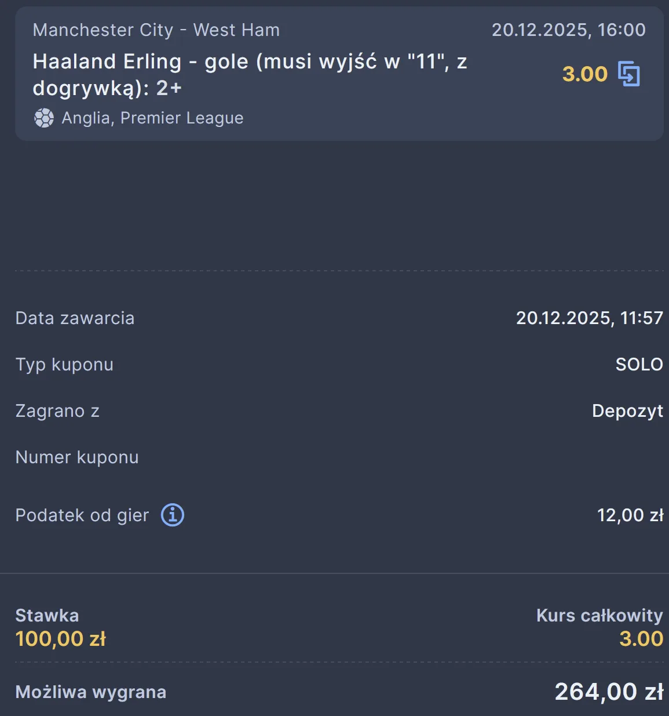Click the Możliwa wygrana amount 264,00 zł
Image resolution: width=669 pixels, height=716 pixels.
tap(608, 691)
